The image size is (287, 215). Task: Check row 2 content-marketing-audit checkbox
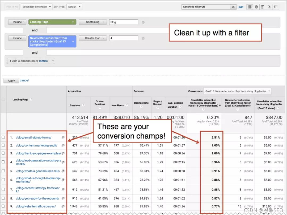3,145
